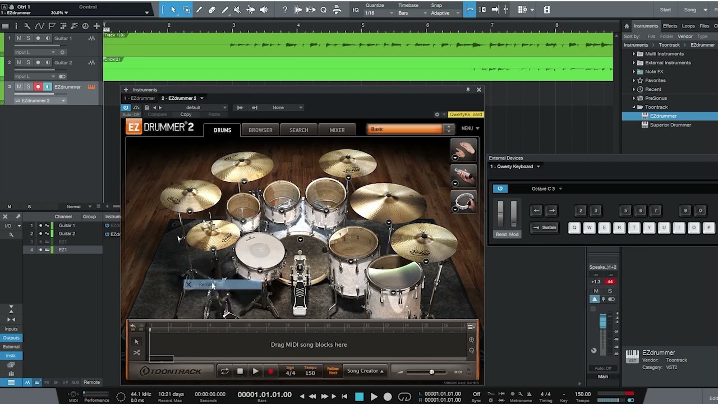Open the Loops tab in browser
This screenshot has height=404, width=718.
[688, 26]
